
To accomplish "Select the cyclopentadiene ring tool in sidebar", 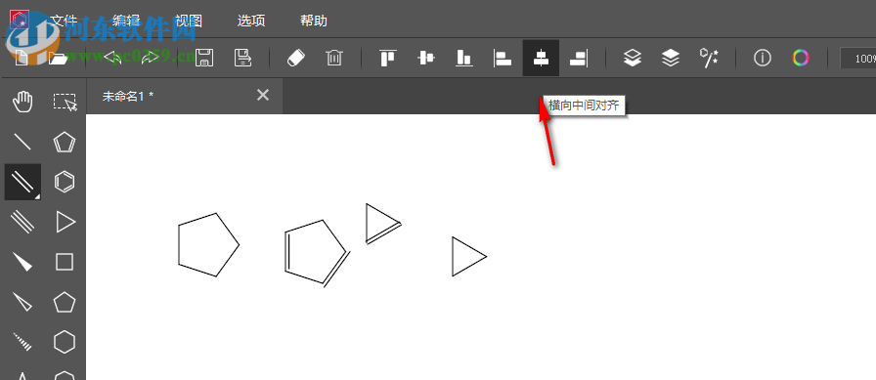I will pos(65,143).
